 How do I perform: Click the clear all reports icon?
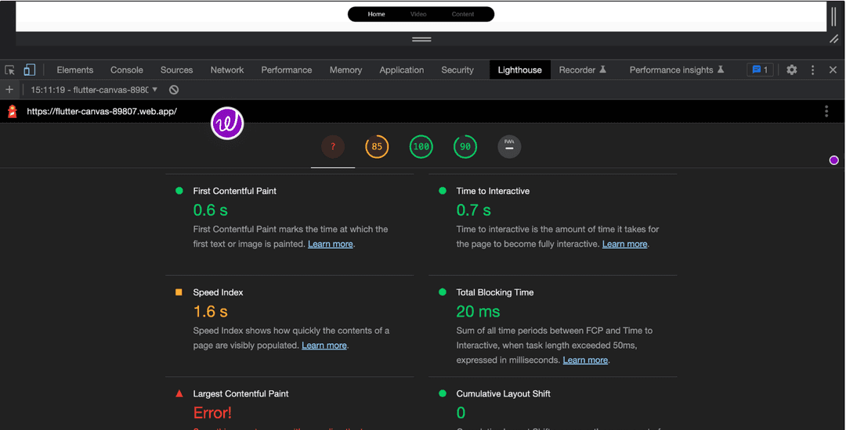pyautogui.click(x=174, y=90)
